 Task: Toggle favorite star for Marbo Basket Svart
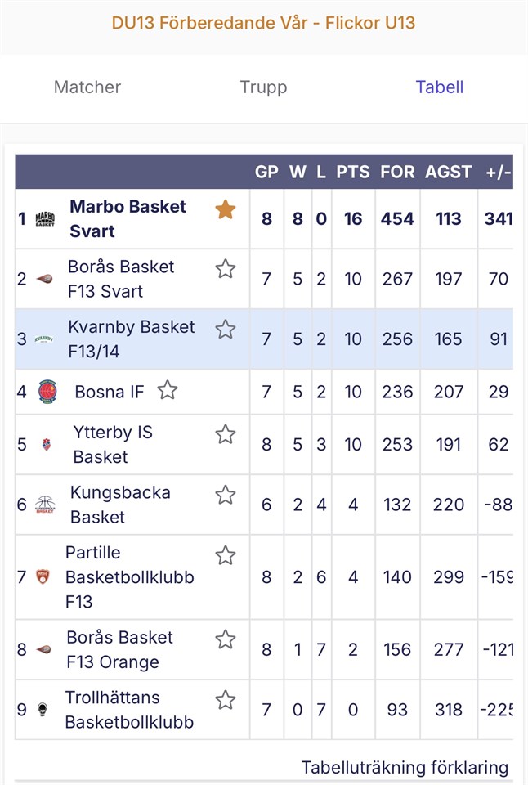[226, 210]
